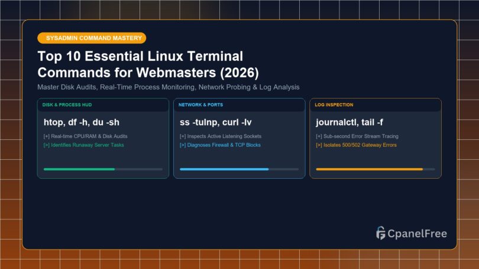Click 'Diagnoses Firewall & TCP Blocks' line
Image resolution: width=479 pixels, height=269 pixels.
pos(220,145)
